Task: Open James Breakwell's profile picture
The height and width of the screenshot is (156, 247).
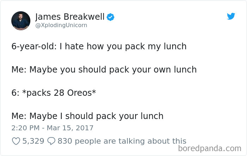Action: pyautogui.click(x=21, y=20)
